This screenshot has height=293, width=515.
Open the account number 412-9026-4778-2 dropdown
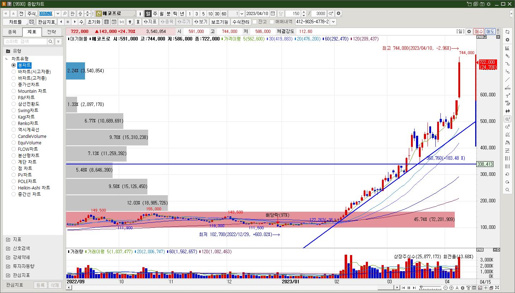334,22
